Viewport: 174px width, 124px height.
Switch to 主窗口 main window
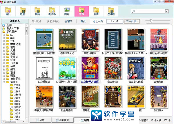tap(68, 21)
